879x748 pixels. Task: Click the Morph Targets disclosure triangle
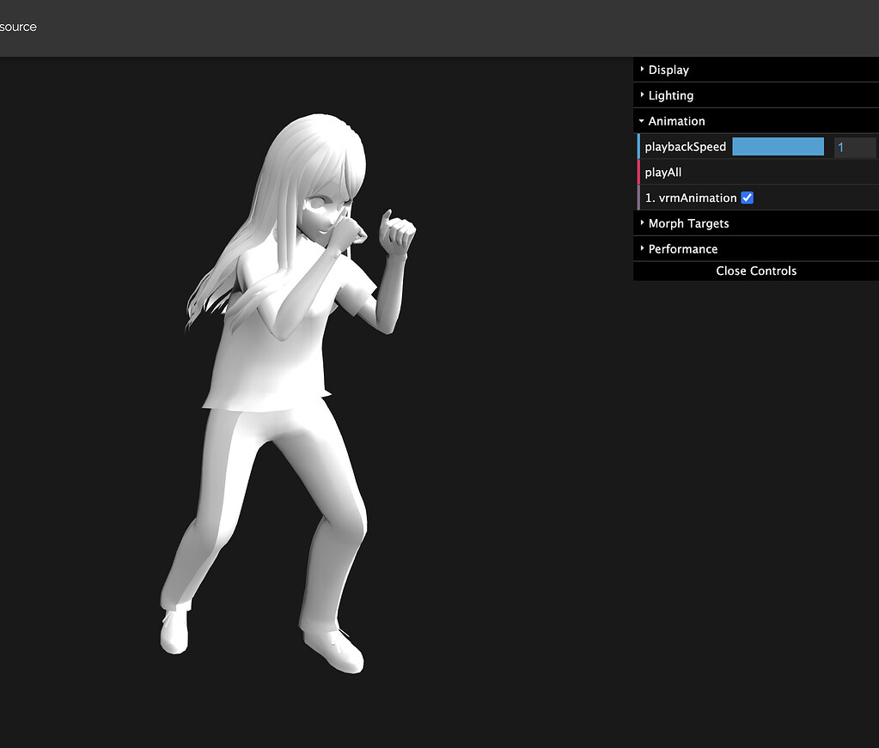pos(642,223)
